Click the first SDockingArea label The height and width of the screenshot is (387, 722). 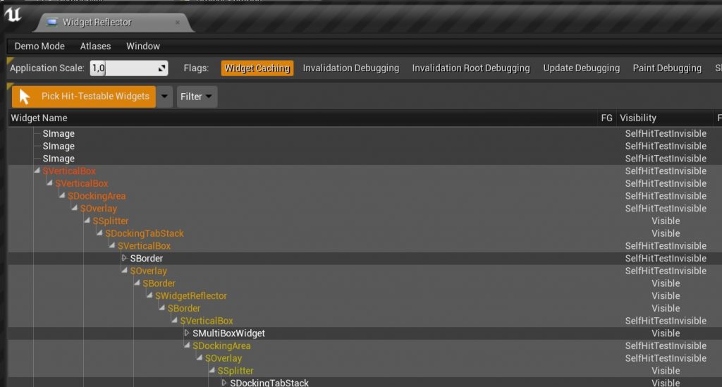(x=97, y=196)
